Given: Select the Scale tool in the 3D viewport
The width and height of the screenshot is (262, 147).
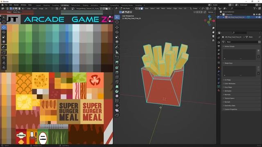Looking at the screenshot, I should tap(117, 37).
